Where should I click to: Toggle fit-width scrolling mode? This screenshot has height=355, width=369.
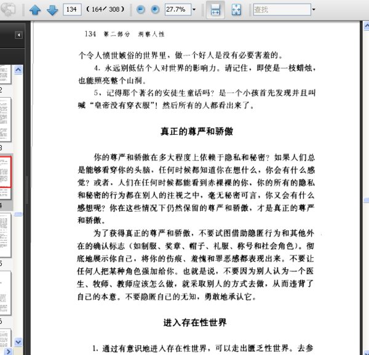point(215,10)
